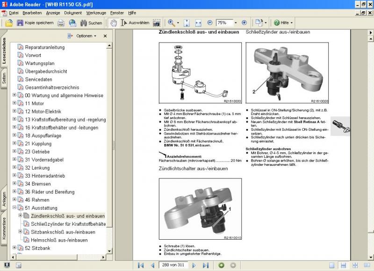The image size is (374, 271).
Task: Click the green previous view arrow
Action: pos(221,265)
